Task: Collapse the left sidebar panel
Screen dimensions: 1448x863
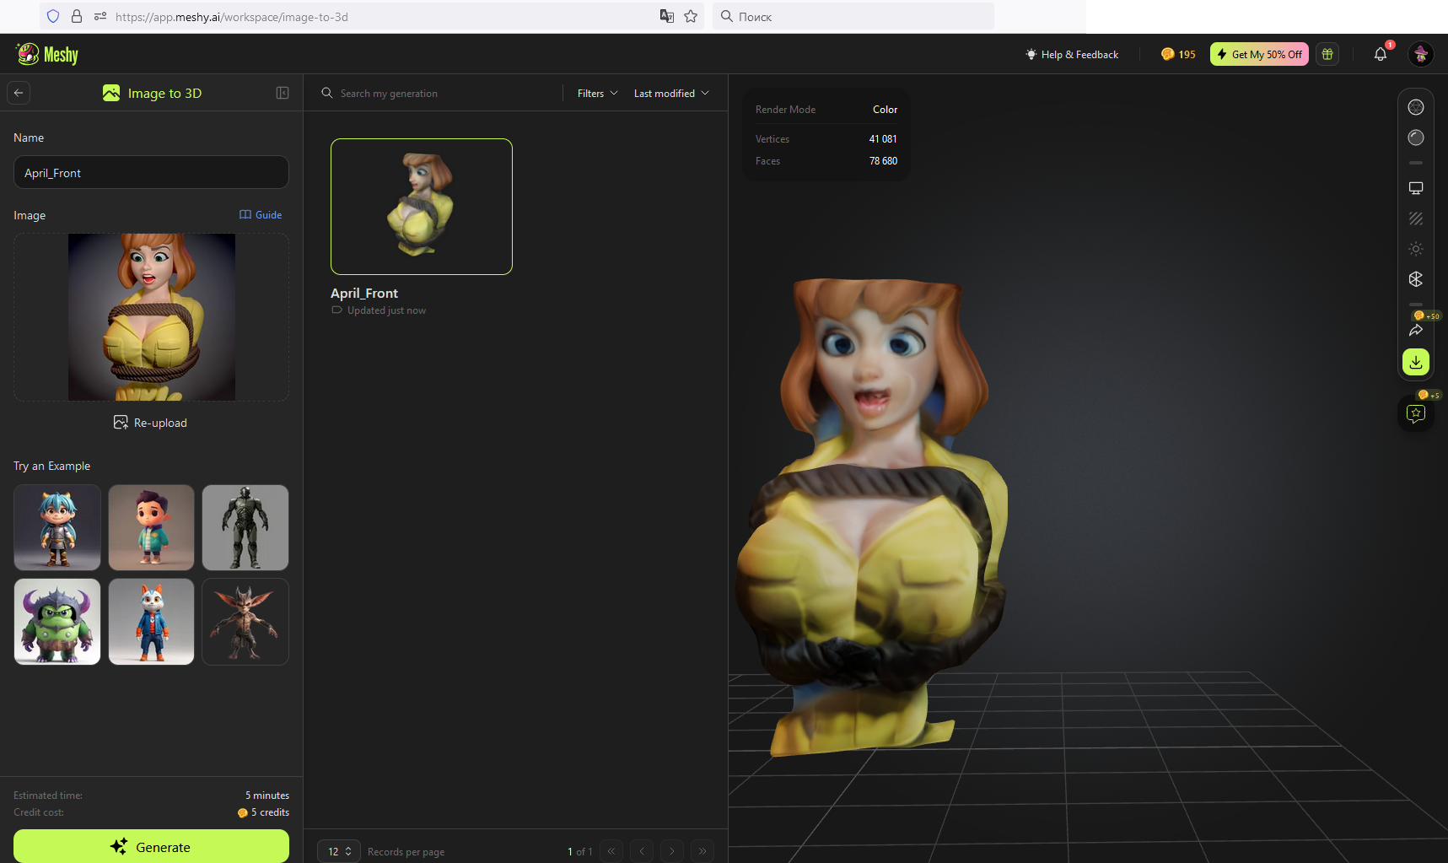Action: click(x=283, y=93)
